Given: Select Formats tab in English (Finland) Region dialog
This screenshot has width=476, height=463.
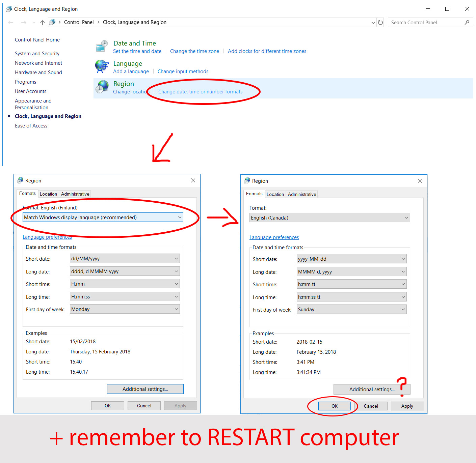Looking at the screenshot, I should [x=27, y=194].
